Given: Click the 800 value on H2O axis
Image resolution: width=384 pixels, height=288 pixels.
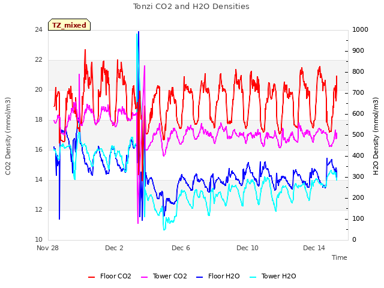Looking at the screenshot, I should [x=358, y=72].
